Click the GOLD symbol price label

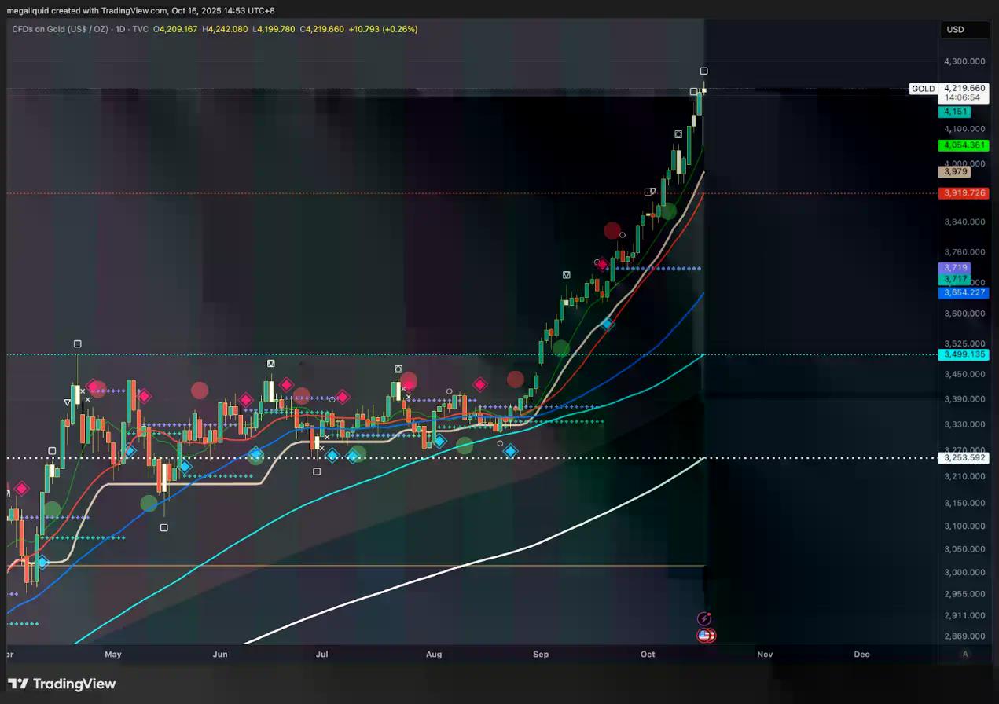(924, 89)
